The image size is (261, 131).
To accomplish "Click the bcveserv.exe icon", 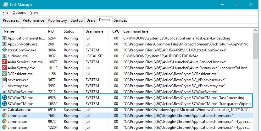I will pos(4,80).
